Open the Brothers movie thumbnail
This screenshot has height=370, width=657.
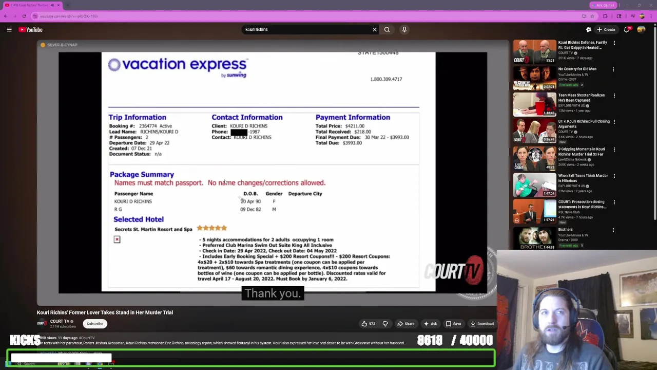tap(534, 238)
